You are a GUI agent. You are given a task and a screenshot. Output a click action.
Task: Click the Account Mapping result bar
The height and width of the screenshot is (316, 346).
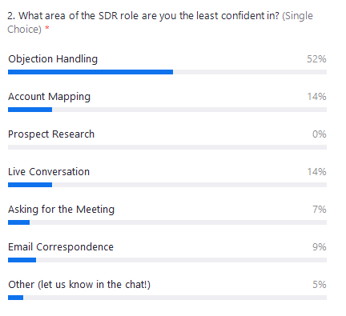click(167, 110)
